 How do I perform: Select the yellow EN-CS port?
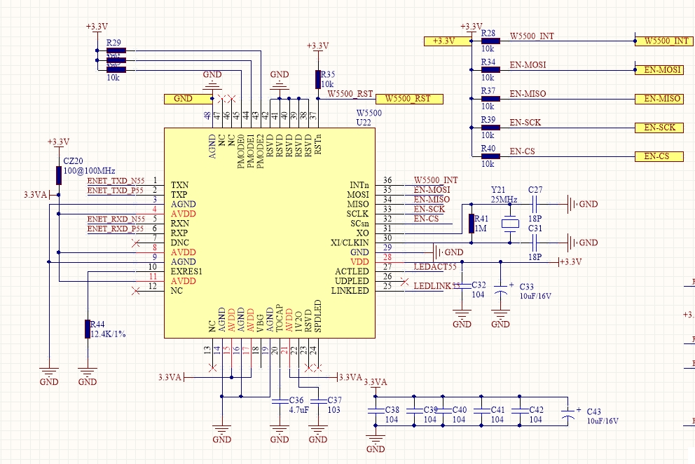coord(659,156)
